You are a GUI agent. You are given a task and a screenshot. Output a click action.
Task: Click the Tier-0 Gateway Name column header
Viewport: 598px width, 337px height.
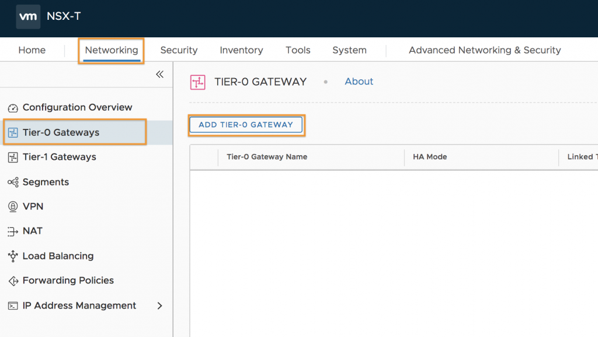tap(267, 157)
